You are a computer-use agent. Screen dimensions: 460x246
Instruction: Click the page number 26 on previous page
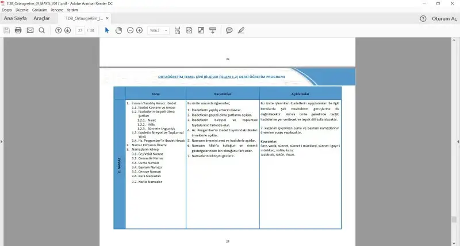point(228,59)
